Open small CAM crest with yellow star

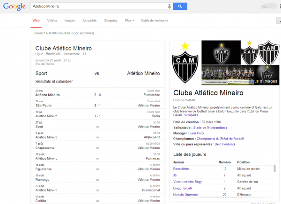point(249,53)
